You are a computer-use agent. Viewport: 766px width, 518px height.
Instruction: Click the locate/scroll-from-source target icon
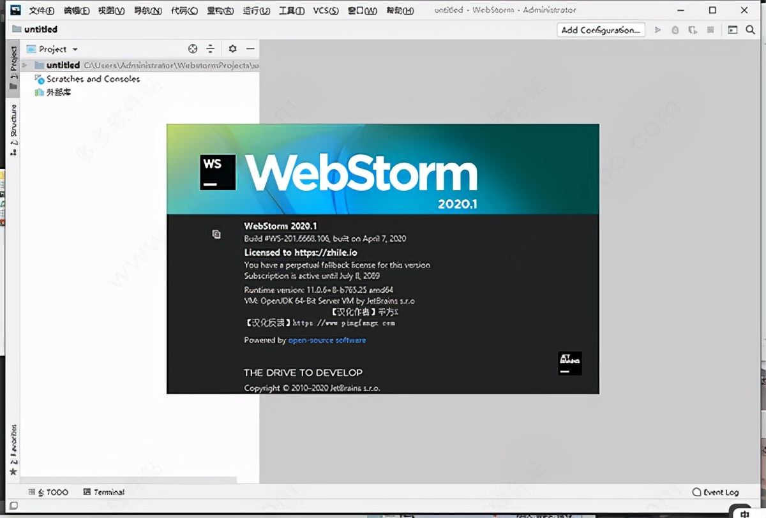click(x=193, y=49)
